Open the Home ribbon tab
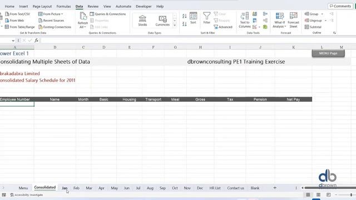The height and width of the screenshot is (200, 356). tap(9, 6)
